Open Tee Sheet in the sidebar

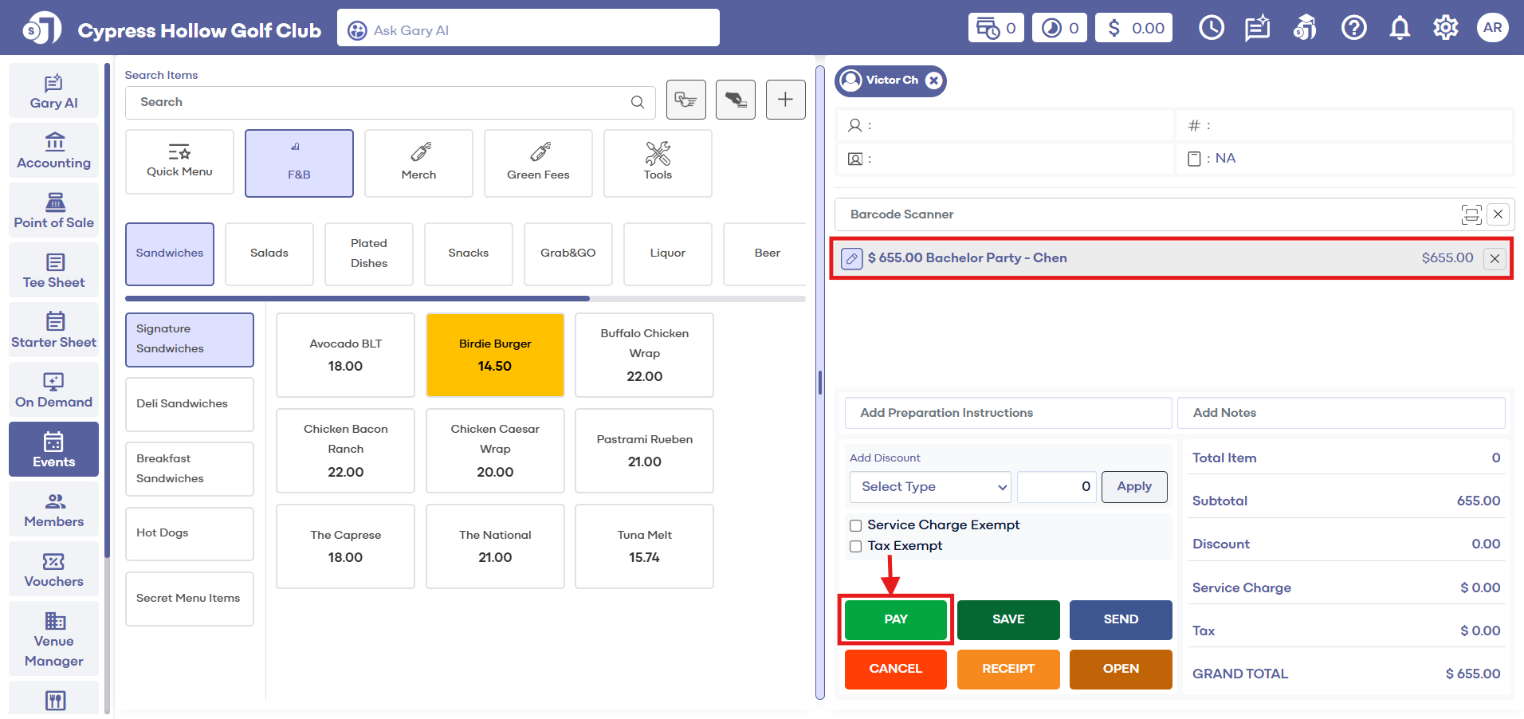click(x=54, y=270)
